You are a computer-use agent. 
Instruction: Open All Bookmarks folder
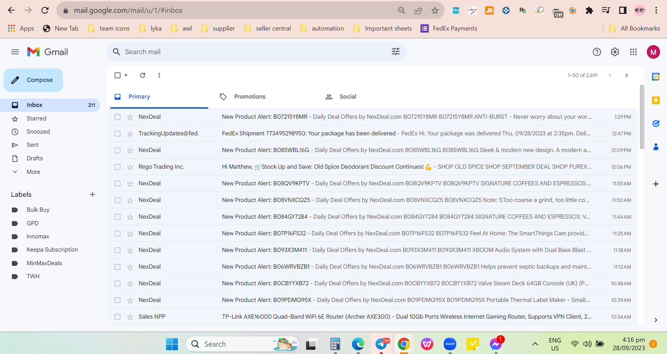coord(635,28)
